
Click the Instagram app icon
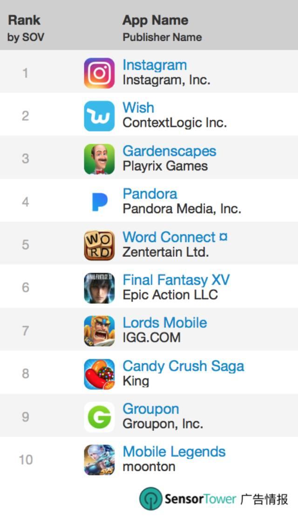[x=99, y=73]
